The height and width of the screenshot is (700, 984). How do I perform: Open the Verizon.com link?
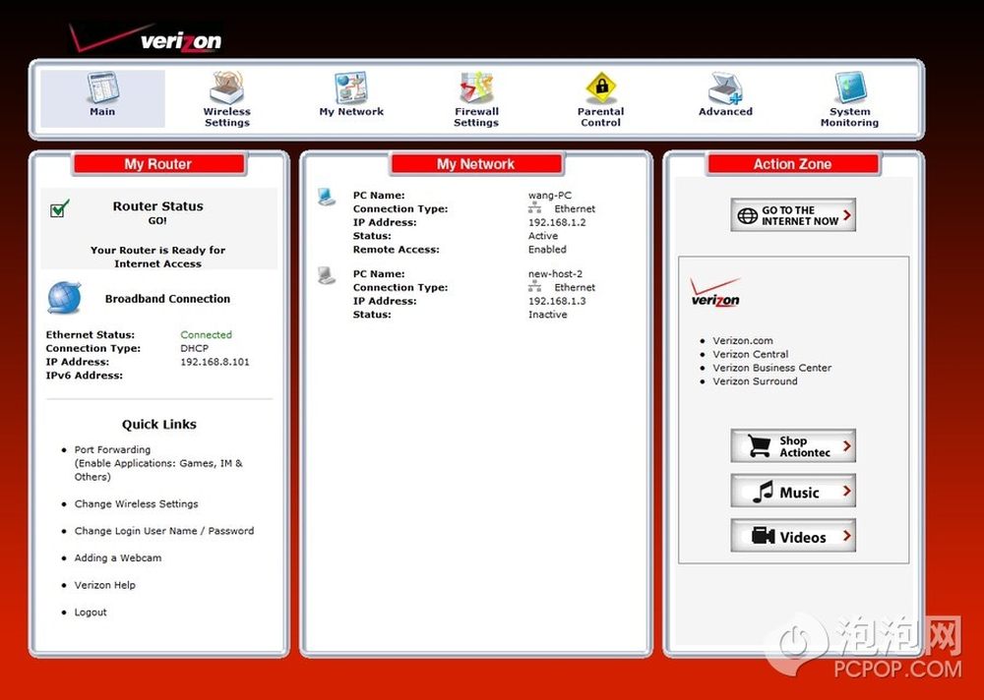coord(742,340)
